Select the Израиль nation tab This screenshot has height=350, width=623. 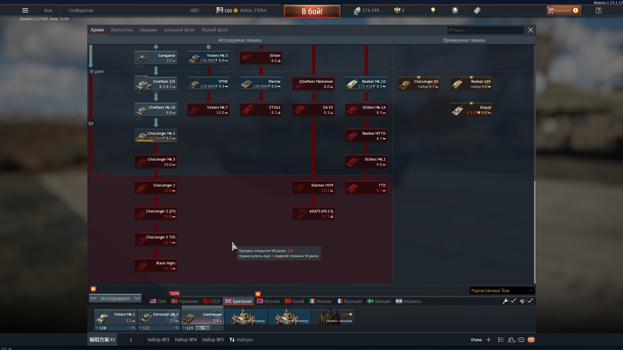coord(408,301)
